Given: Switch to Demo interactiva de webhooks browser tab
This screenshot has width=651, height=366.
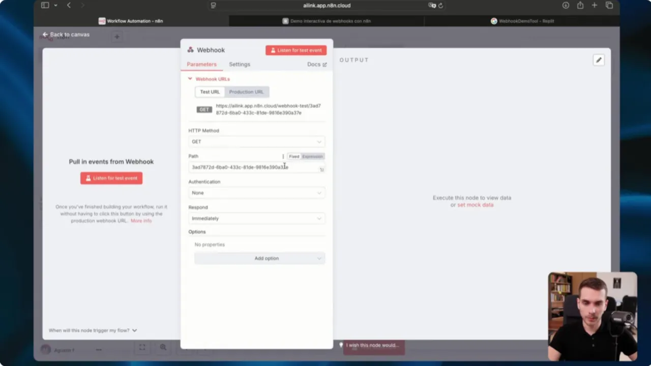Looking at the screenshot, I should [327, 21].
